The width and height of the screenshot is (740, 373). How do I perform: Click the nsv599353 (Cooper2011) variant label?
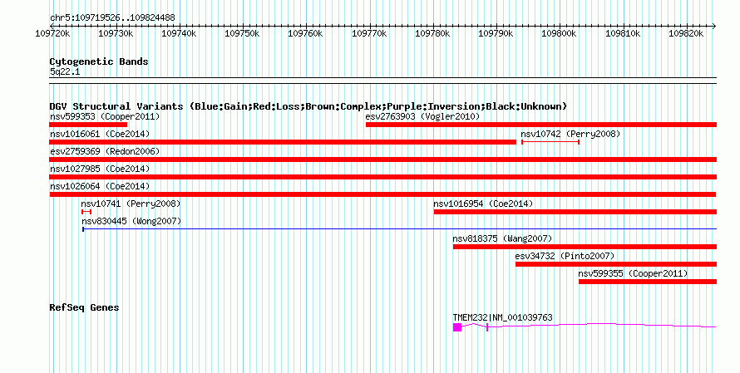click(x=105, y=116)
